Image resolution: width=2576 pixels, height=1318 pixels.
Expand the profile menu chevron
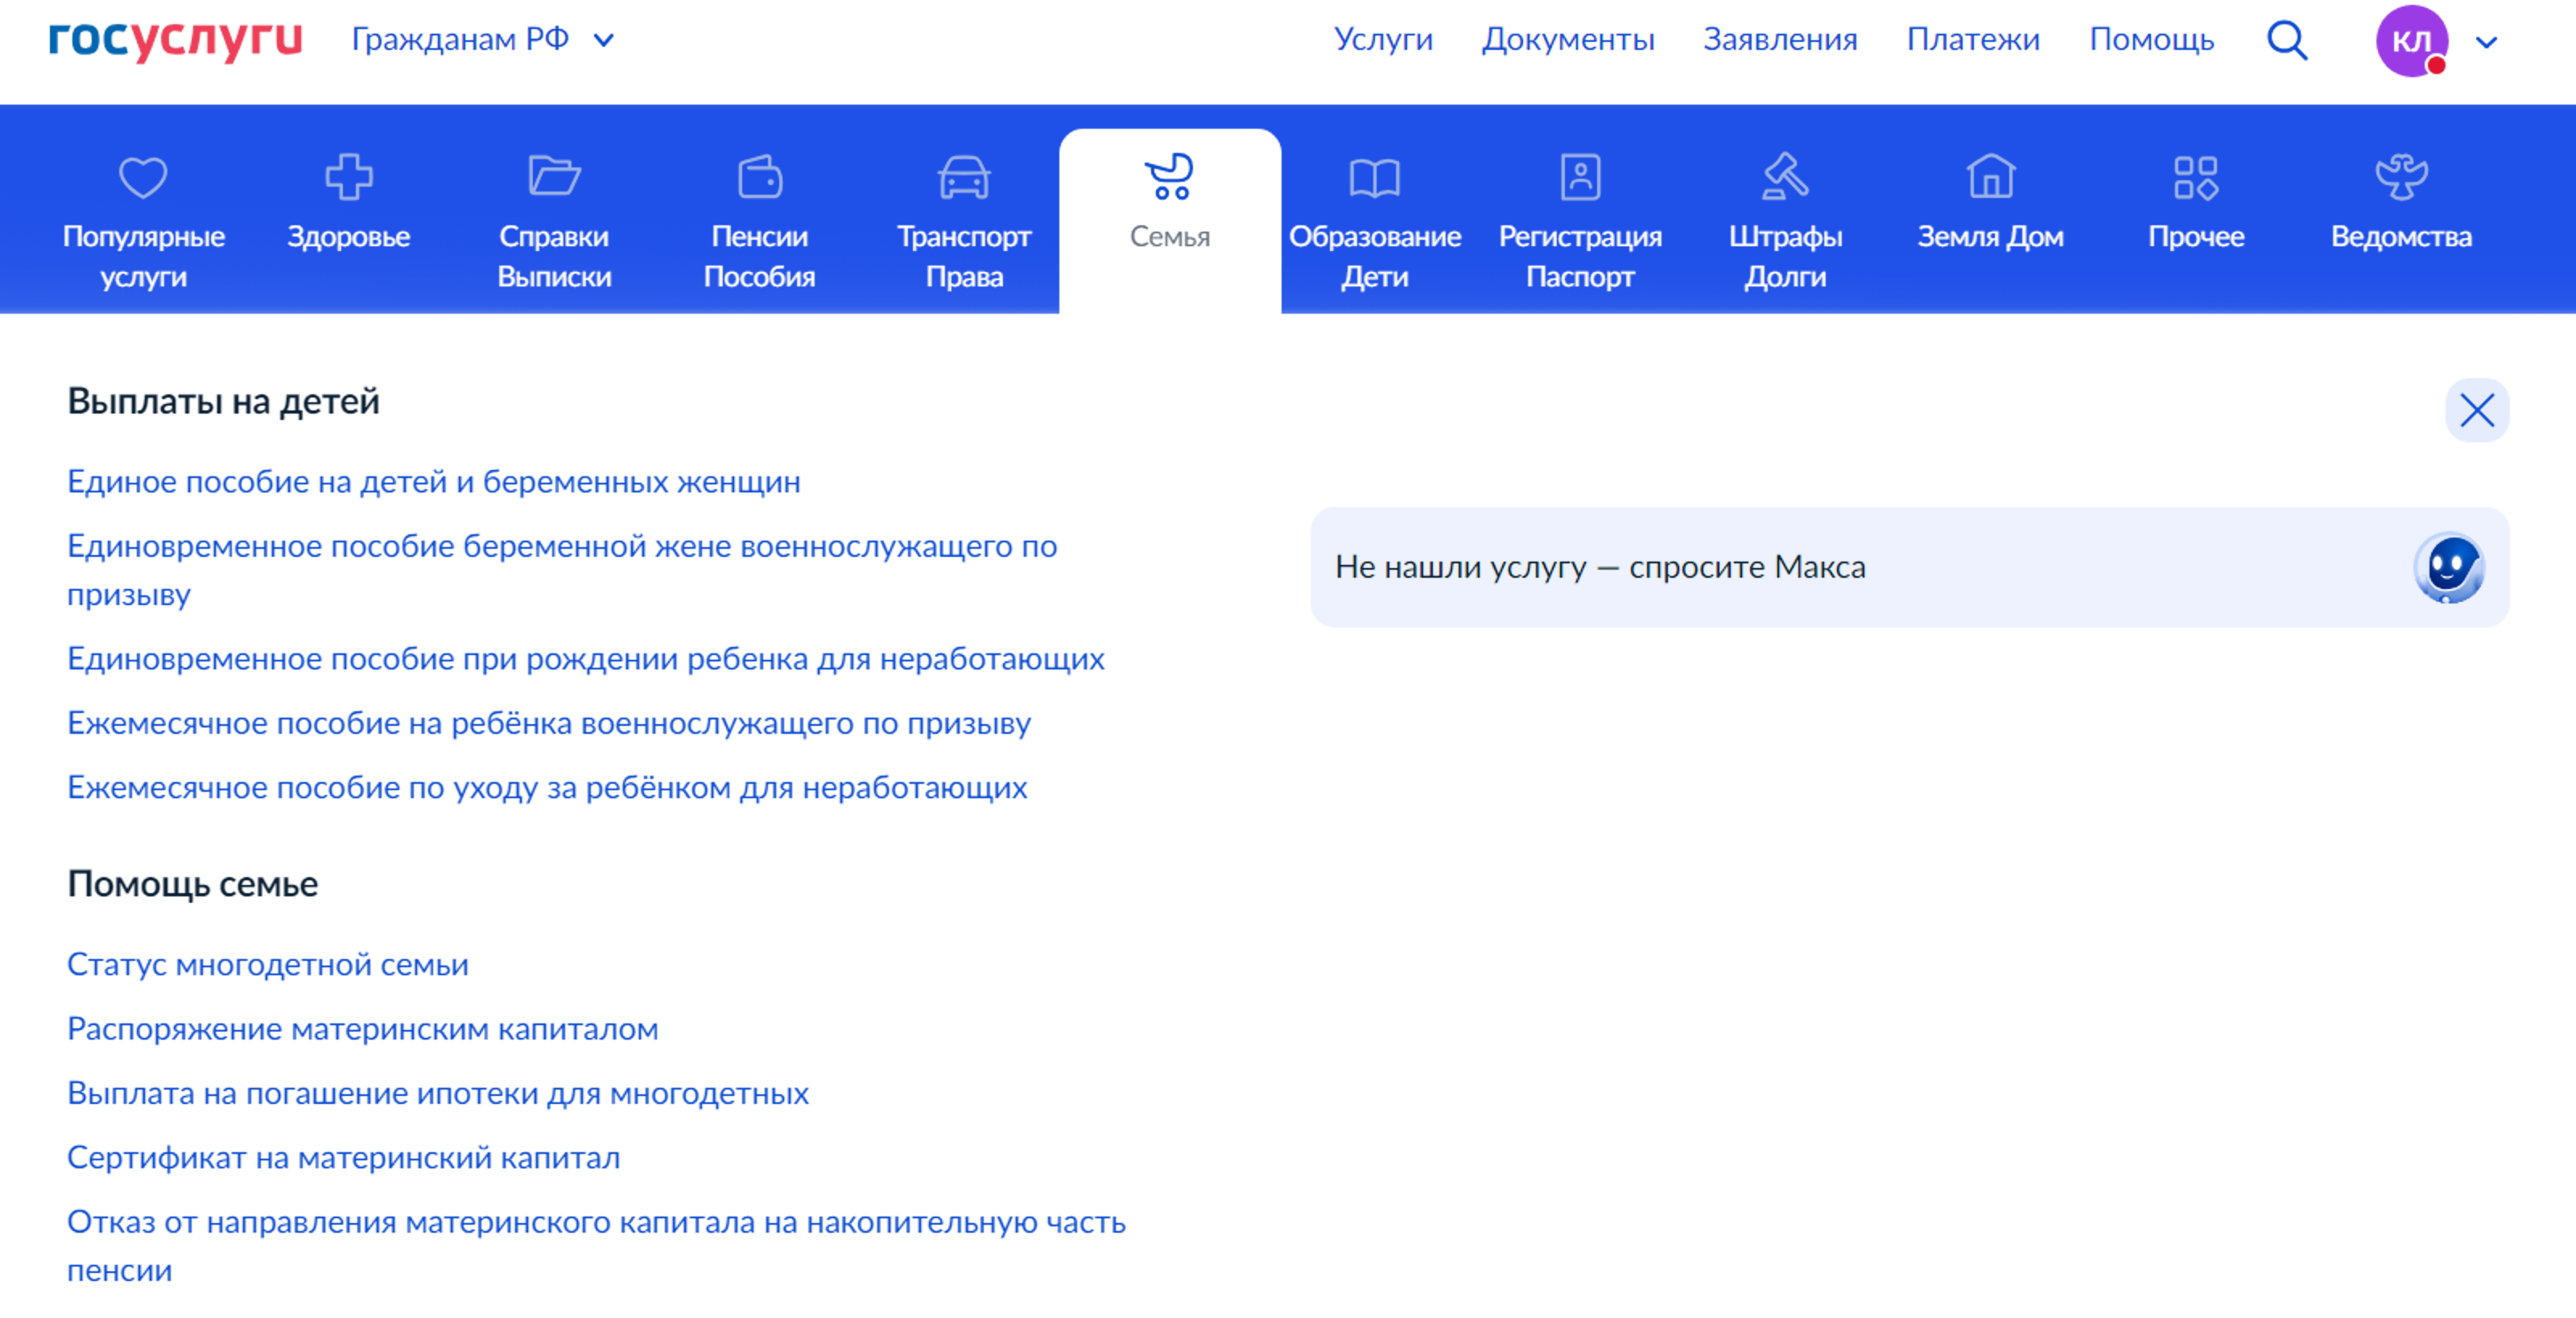2486,42
